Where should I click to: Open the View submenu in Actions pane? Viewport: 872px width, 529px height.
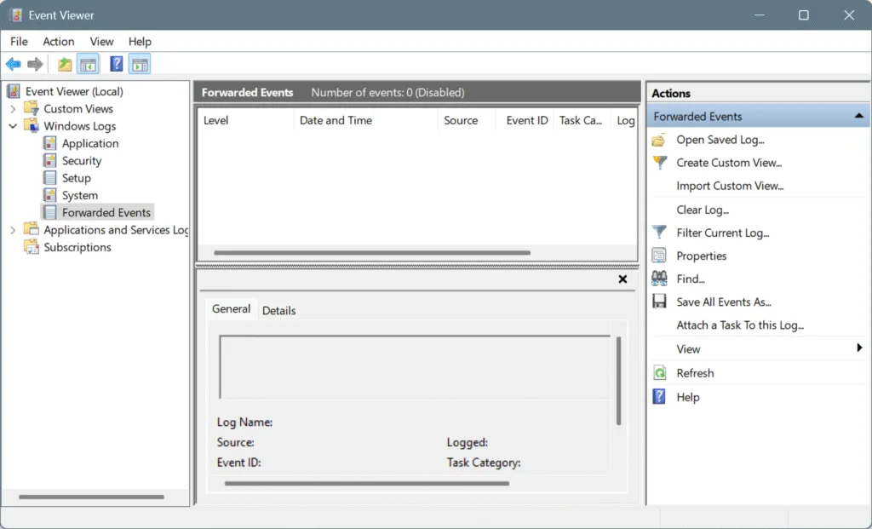coord(686,348)
